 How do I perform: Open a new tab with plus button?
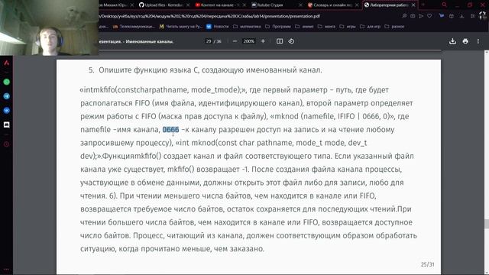[x=423, y=5]
